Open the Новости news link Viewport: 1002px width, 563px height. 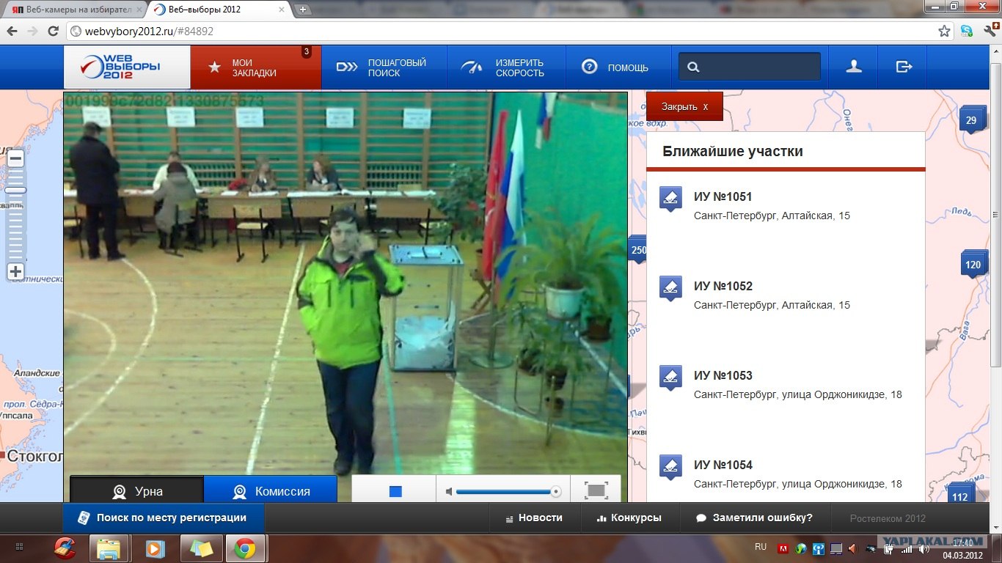pos(534,518)
